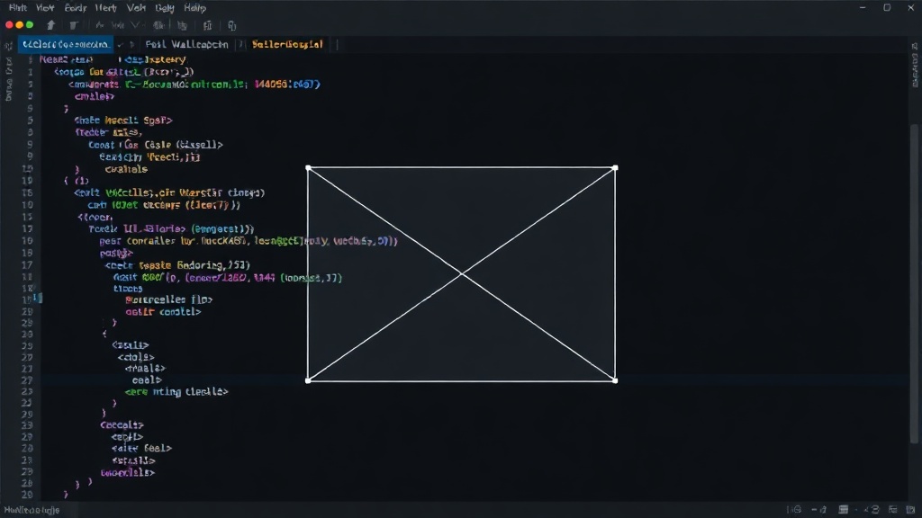Screen dimensions: 922x518
Task: Click the downward chevron toolbar icon
Action: click(135, 25)
